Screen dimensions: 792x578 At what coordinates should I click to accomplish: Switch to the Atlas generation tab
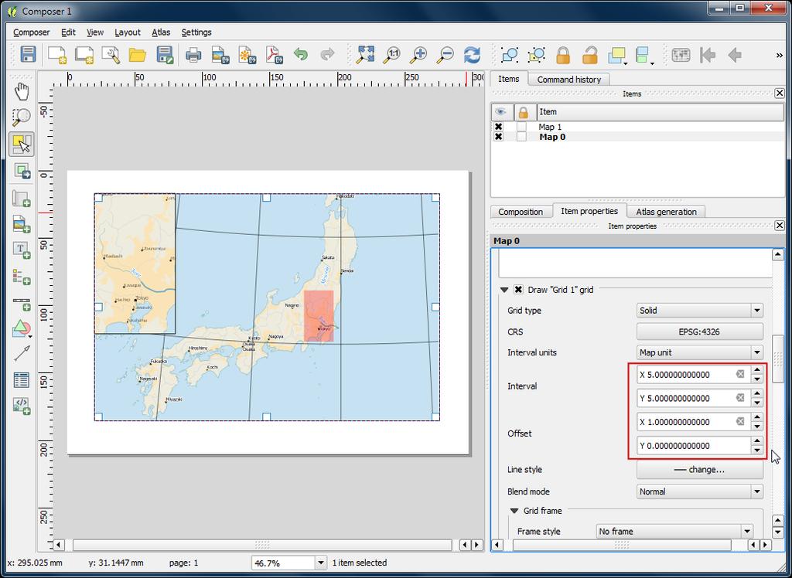pos(666,212)
